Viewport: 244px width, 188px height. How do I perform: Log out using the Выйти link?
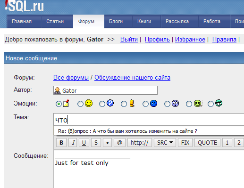click(x=129, y=39)
